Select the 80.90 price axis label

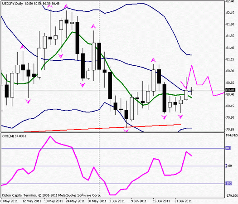(230, 71)
